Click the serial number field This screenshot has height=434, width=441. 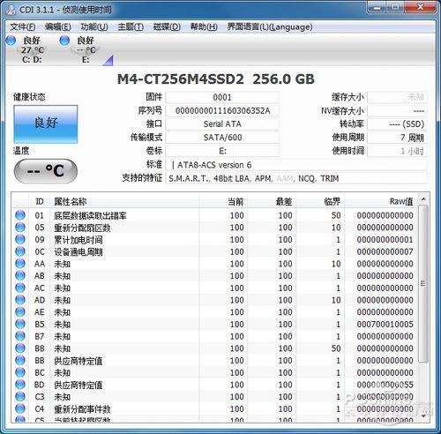point(222,110)
